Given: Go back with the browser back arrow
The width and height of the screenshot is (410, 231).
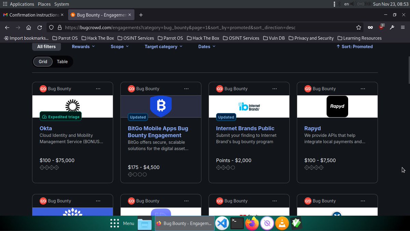Looking at the screenshot, I should [7, 27].
